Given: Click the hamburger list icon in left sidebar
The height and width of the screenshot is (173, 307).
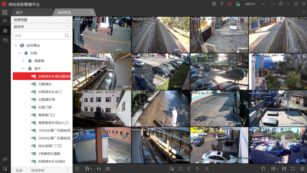Looking at the screenshot, I should 5,21.
